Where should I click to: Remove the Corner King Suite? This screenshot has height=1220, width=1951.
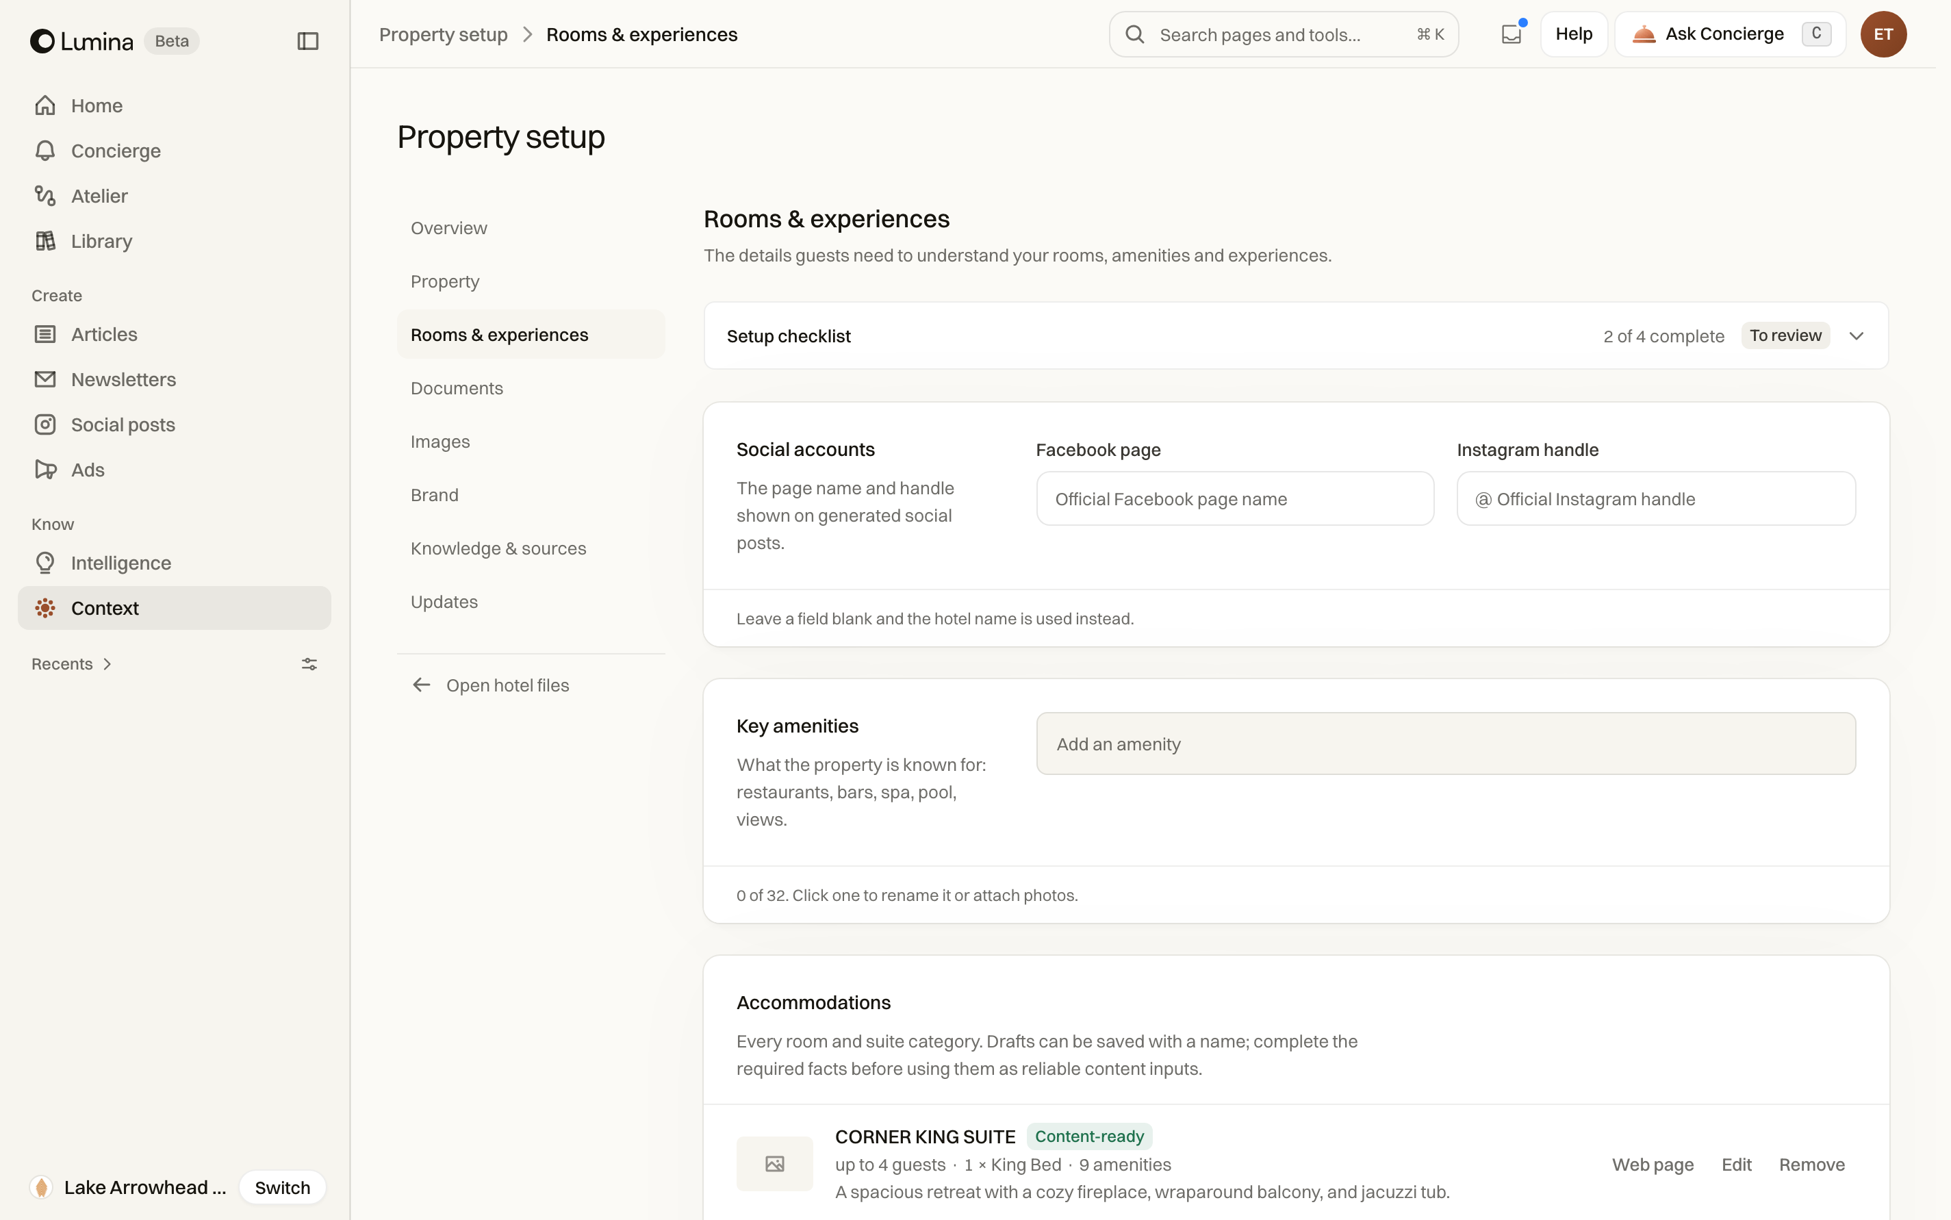(1812, 1165)
